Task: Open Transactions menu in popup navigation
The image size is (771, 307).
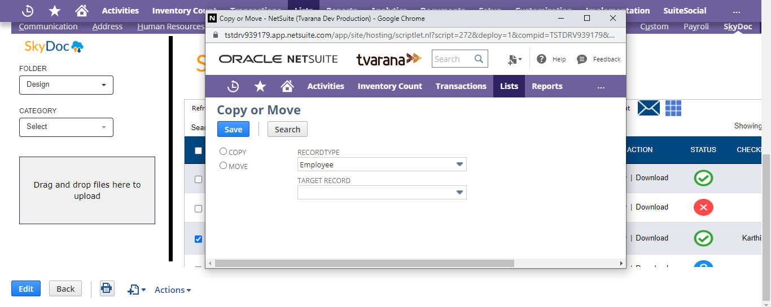Action: coord(461,86)
